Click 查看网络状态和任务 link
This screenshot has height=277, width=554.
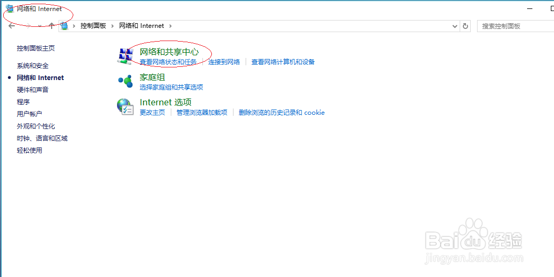[168, 62]
